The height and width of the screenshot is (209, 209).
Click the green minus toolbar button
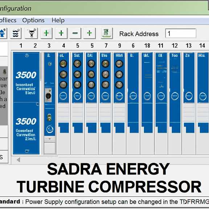(x=75, y=33)
